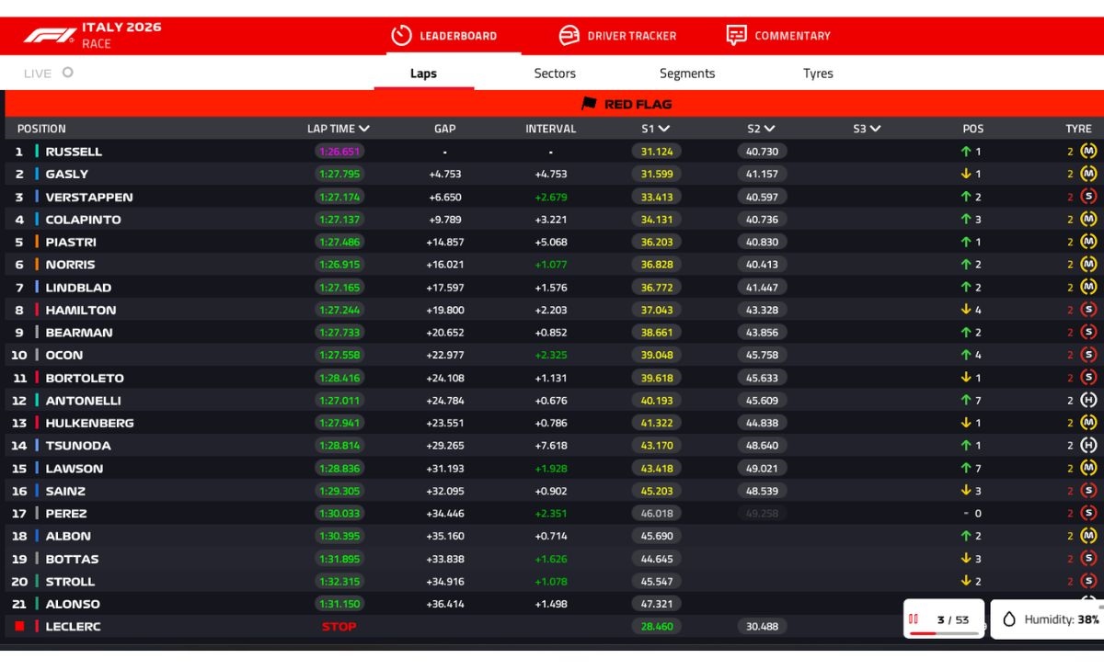Click Albon's medium tyre icon
This screenshot has width=1104, height=670.
[x=1088, y=536]
